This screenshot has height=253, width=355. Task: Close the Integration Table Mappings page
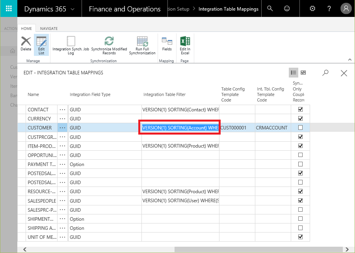[344, 73]
